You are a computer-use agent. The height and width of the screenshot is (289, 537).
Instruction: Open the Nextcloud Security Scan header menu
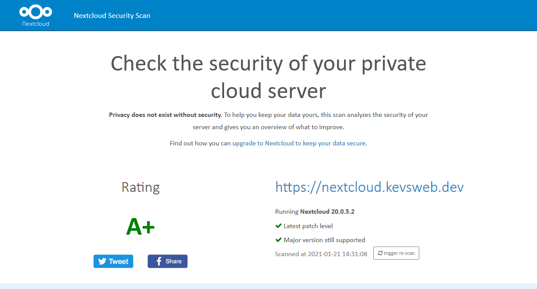tap(112, 15)
